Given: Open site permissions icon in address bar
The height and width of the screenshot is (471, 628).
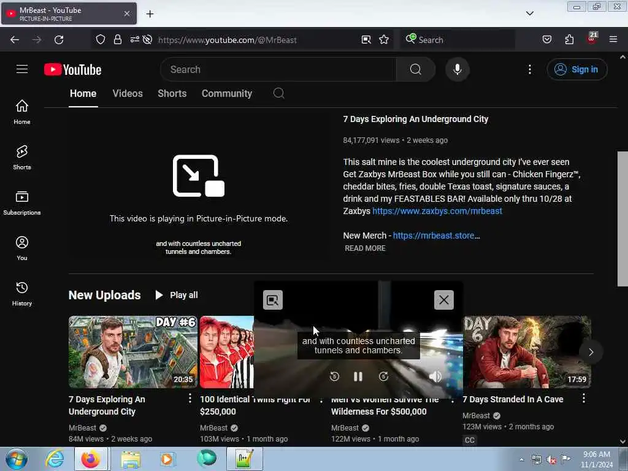Looking at the screenshot, I should [134, 39].
